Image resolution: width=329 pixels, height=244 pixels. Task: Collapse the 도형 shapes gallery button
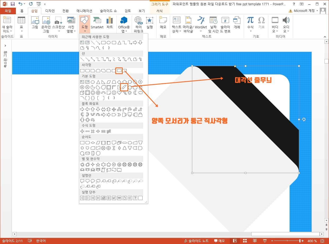pos(84,24)
